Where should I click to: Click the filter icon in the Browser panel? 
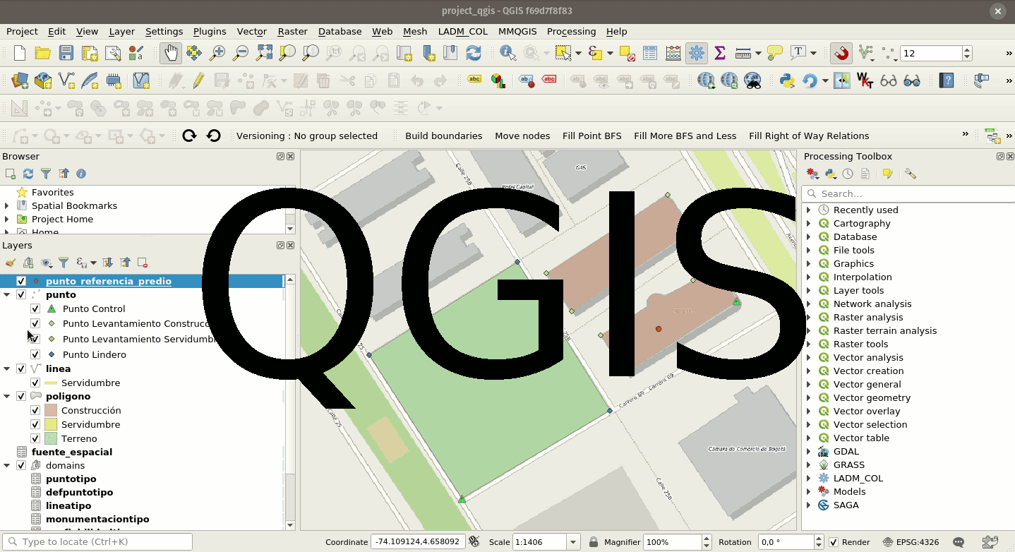pos(46,174)
